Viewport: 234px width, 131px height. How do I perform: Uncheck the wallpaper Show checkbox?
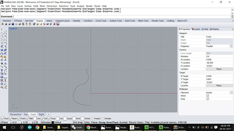click(207, 96)
